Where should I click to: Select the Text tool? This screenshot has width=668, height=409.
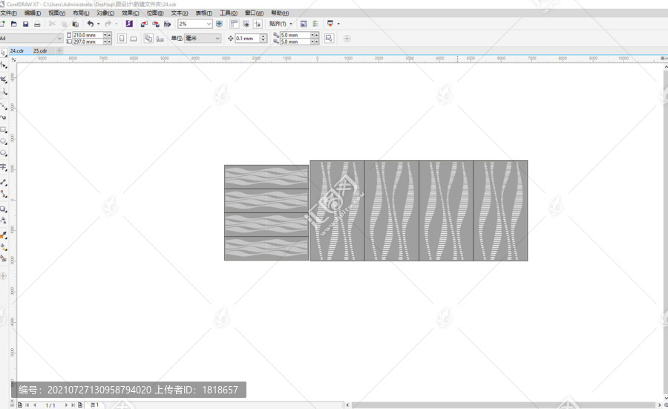tap(4, 167)
